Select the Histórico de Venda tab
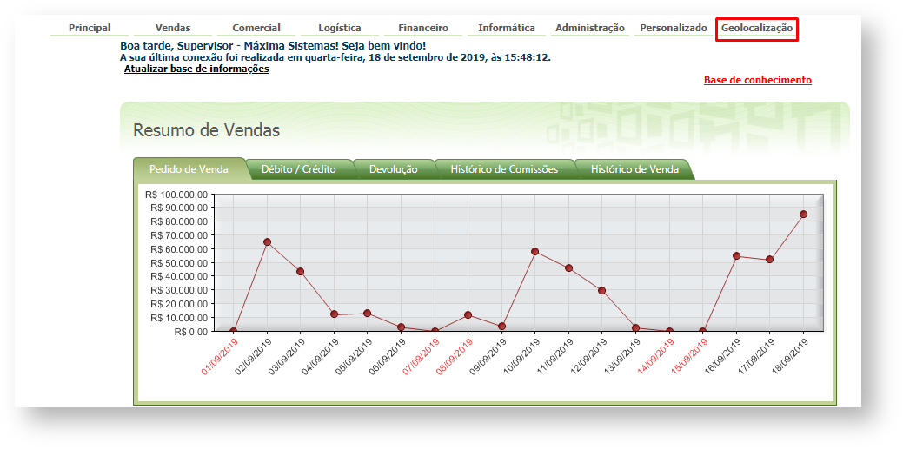The height and width of the screenshot is (449, 903). click(634, 169)
